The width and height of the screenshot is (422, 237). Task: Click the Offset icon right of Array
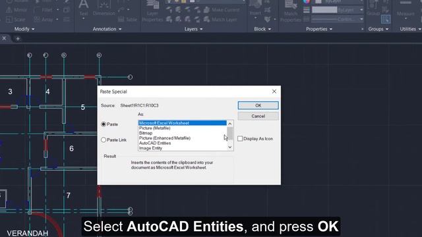(67, 19)
